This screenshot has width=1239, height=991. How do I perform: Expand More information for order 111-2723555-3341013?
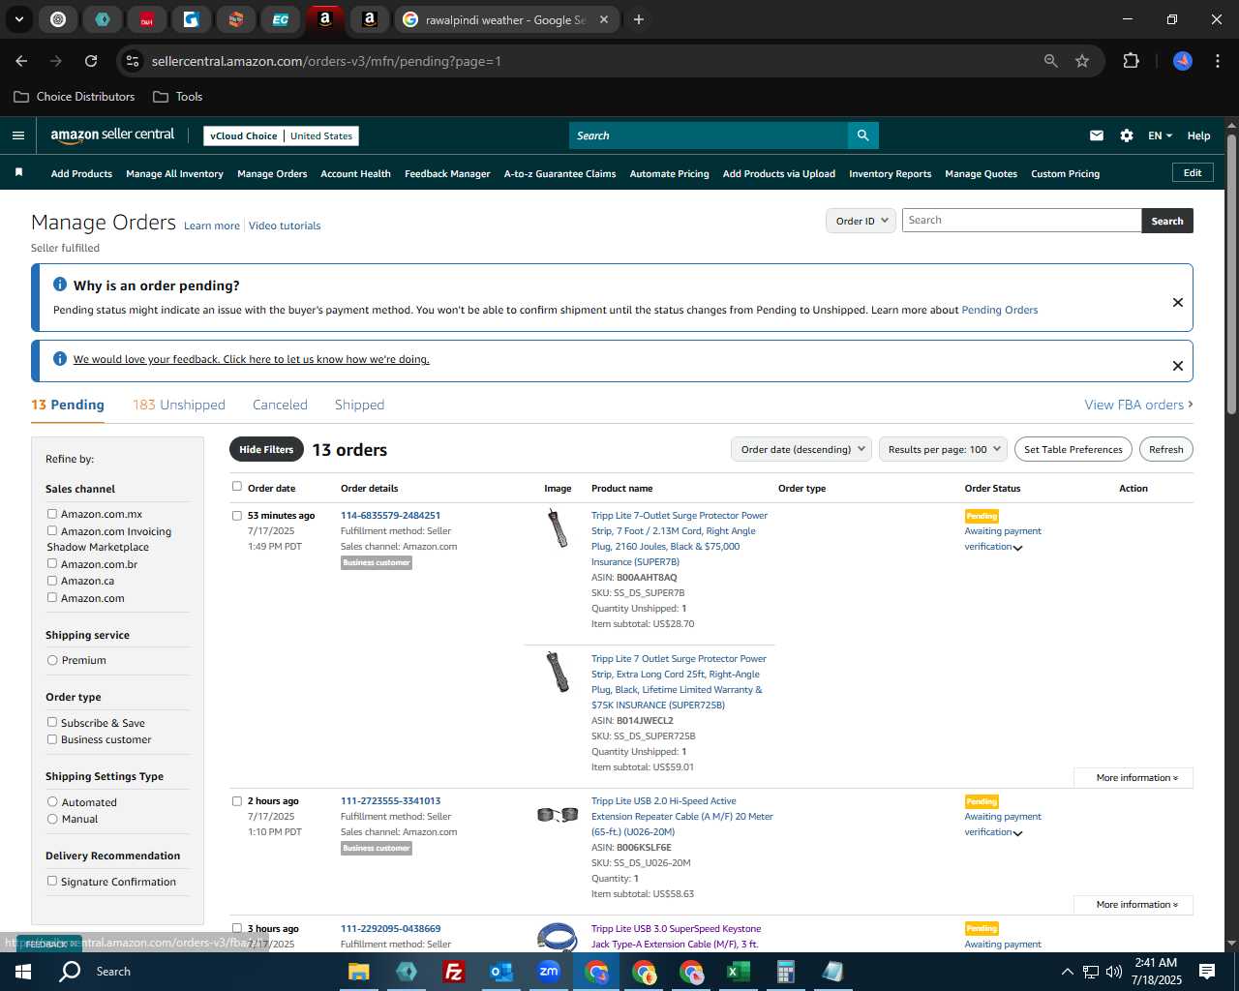1135,905
